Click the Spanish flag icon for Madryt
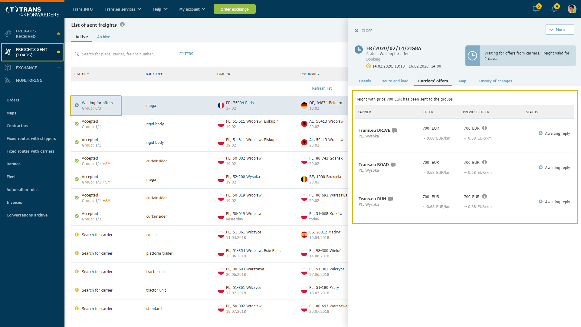 click(304, 235)
